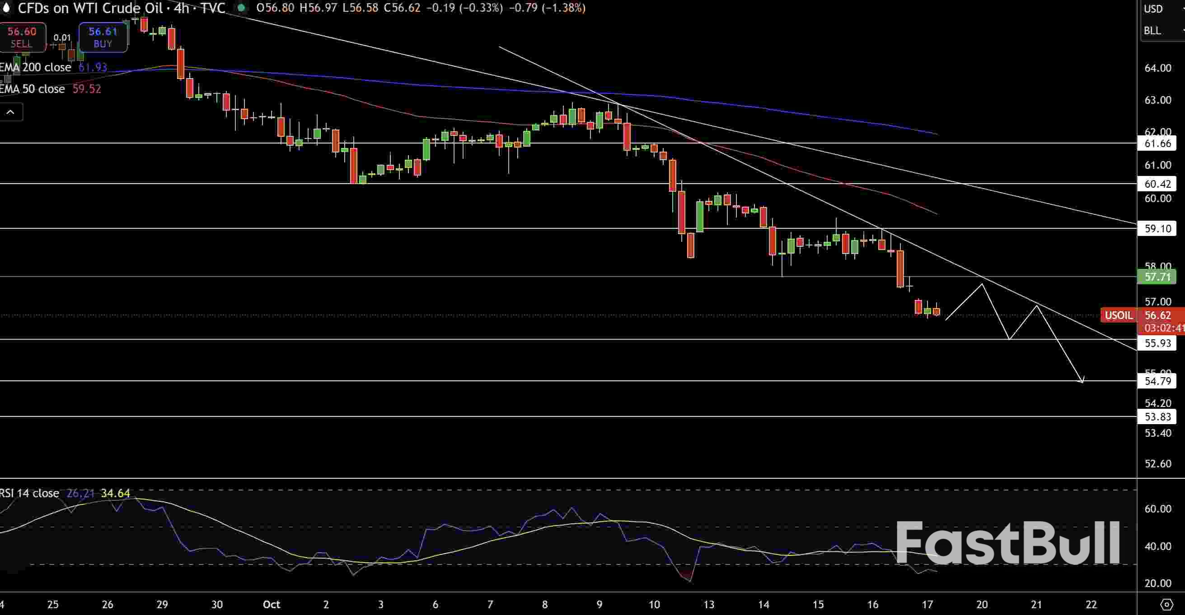Screen dimensions: 1185x615
Task: Click the 0.01 spread indicator
Action: [x=62, y=37]
